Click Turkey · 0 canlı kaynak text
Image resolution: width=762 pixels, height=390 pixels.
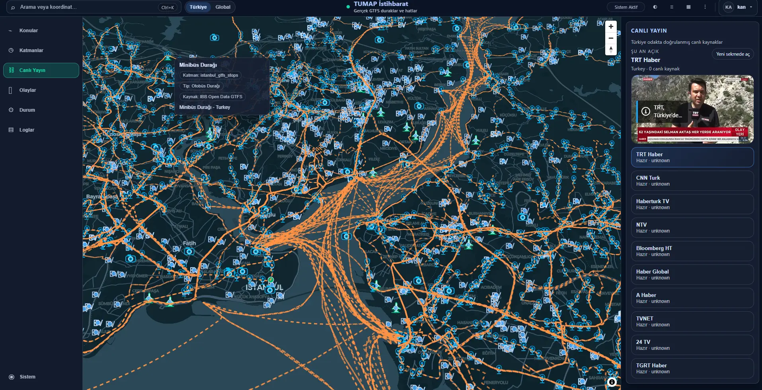(655, 69)
